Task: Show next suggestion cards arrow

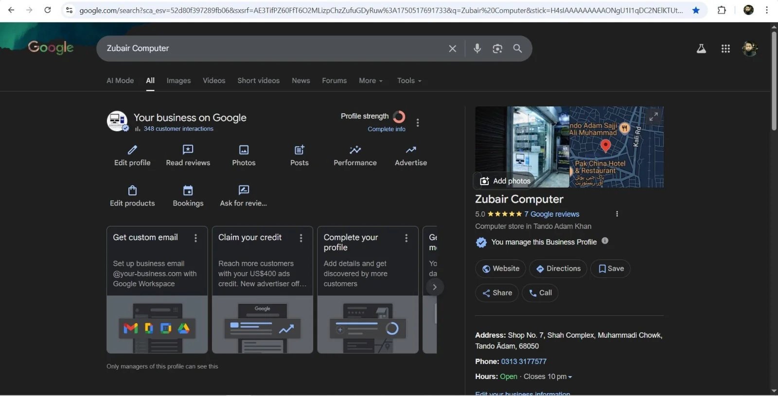Action: point(435,287)
